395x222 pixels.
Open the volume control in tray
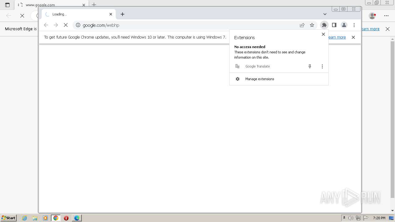[x=351, y=218]
